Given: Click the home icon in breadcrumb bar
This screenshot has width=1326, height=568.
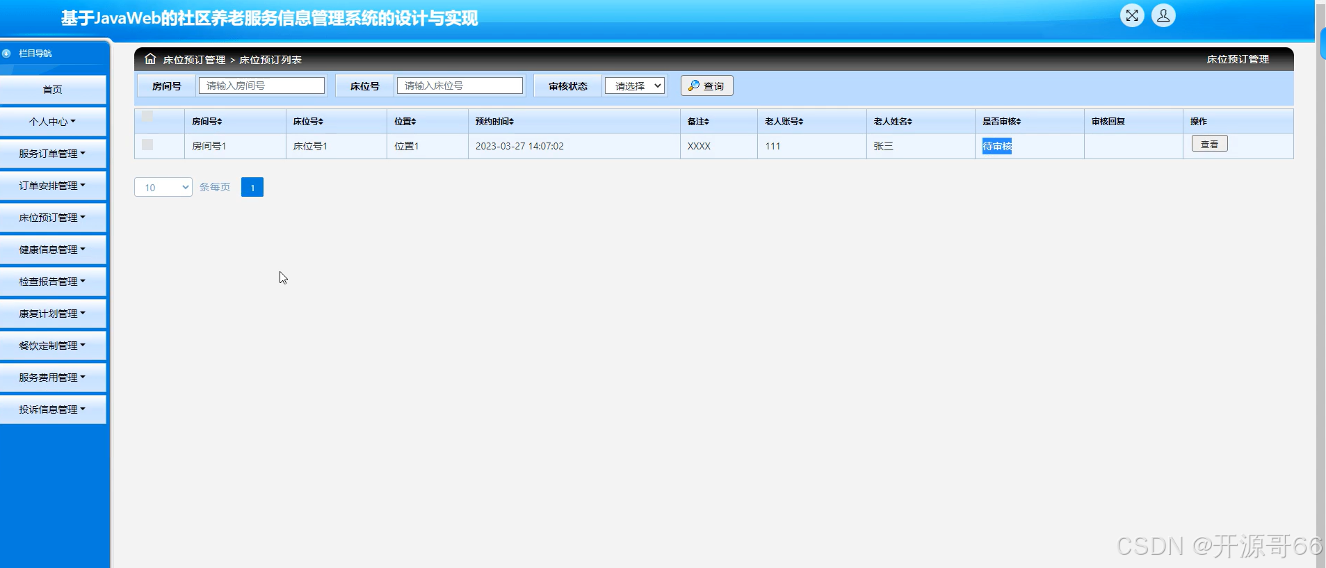Looking at the screenshot, I should 150,59.
